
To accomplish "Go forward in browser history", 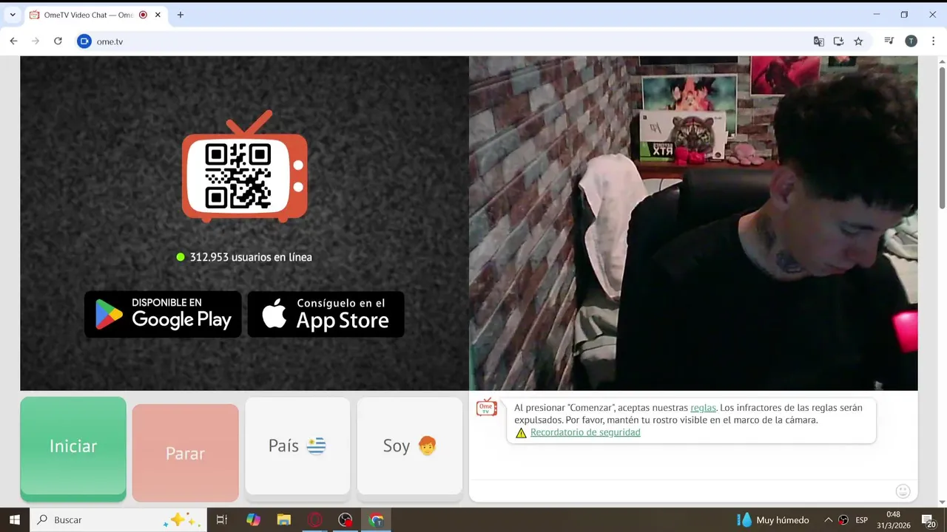I will [36, 41].
